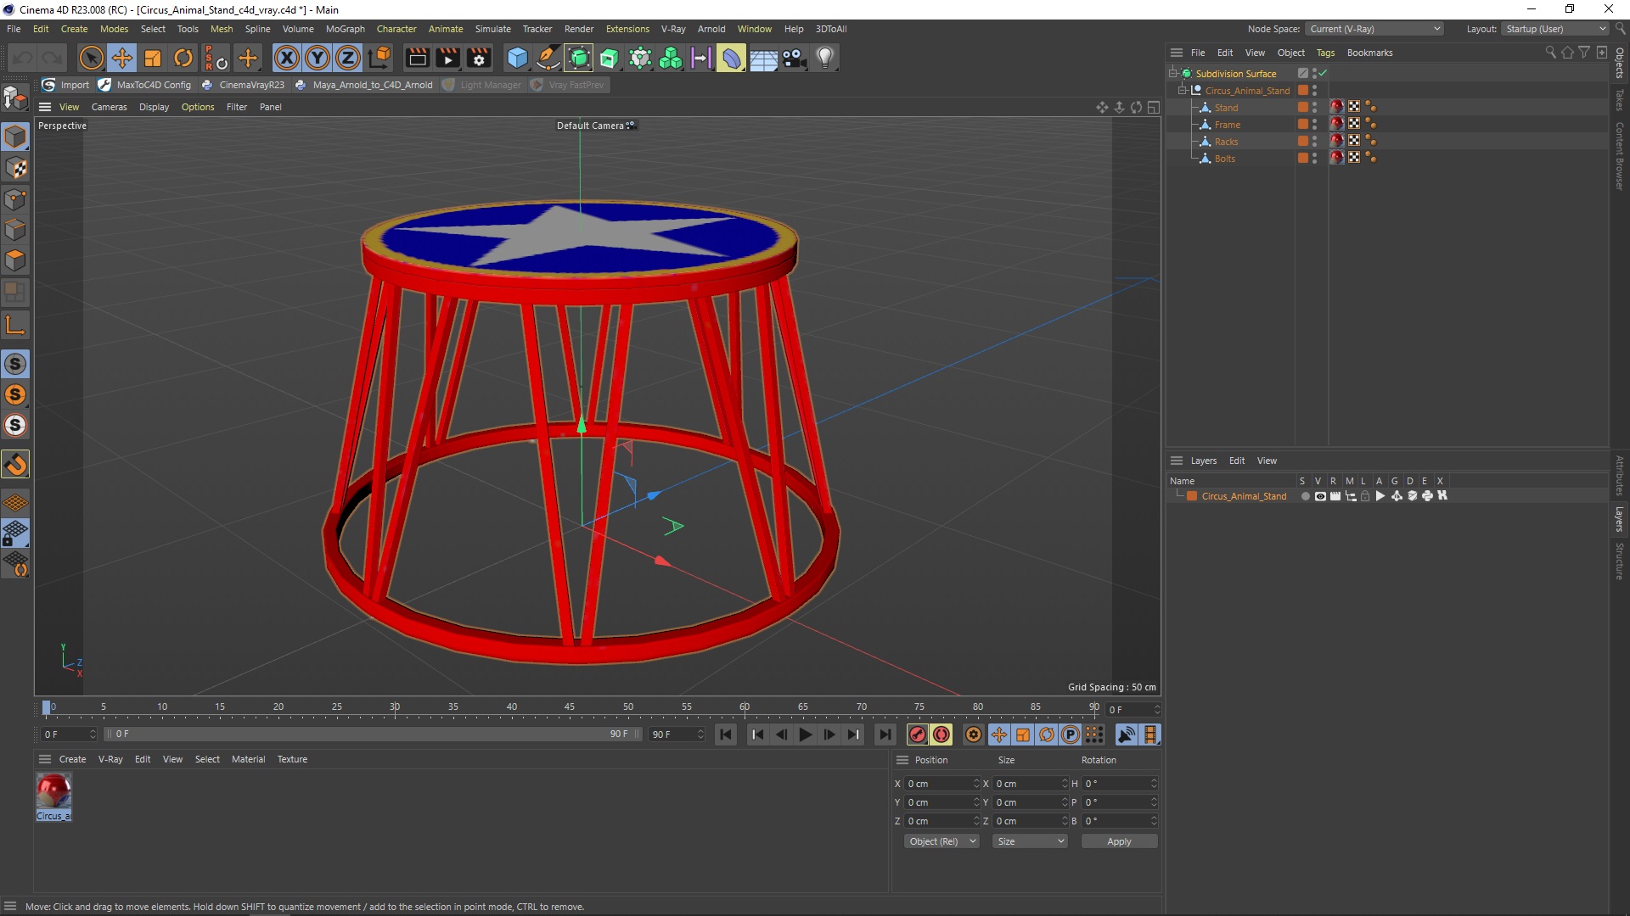Open the Size mode dropdown
Image resolution: width=1630 pixels, height=916 pixels.
click(x=1030, y=841)
